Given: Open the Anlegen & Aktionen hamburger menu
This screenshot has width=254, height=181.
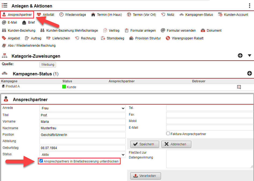Looking at the screenshot, I should click(5, 6).
